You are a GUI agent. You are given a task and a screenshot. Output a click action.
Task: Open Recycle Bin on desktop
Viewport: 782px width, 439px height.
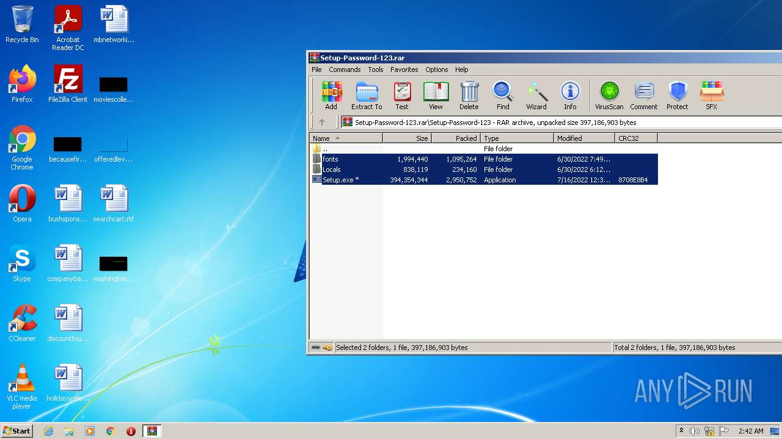click(22, 24)
